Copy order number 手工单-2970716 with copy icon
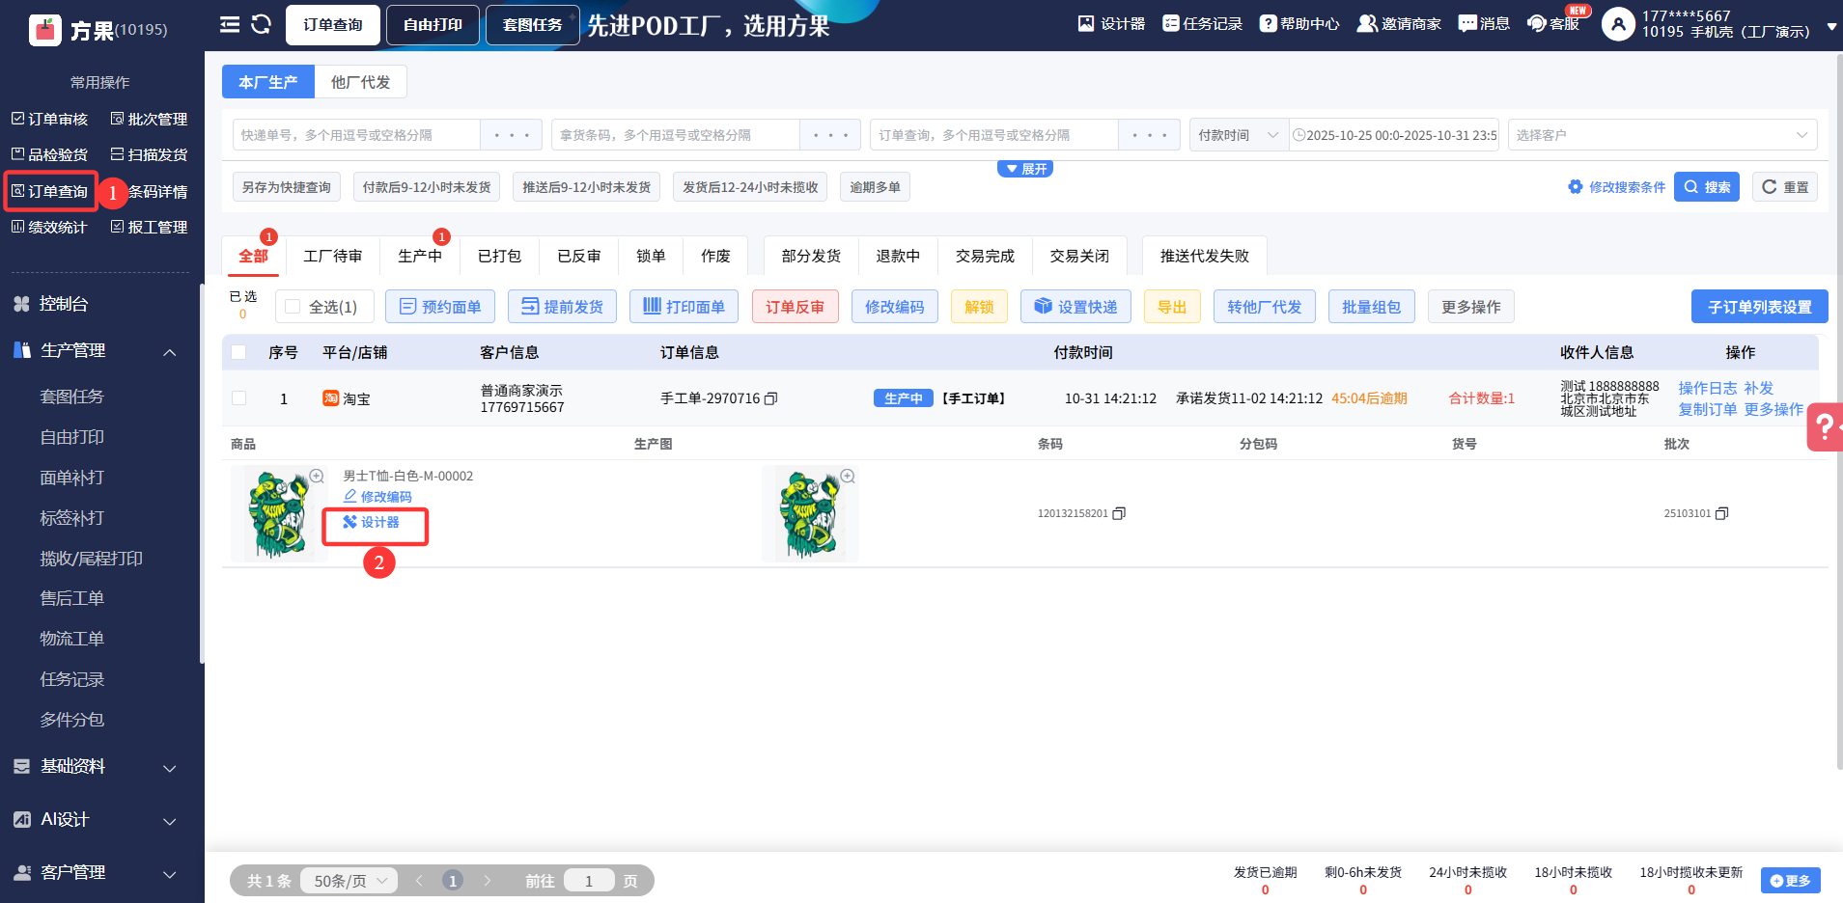Screen dimensions: 1843x903 click(x=770, y=398)
